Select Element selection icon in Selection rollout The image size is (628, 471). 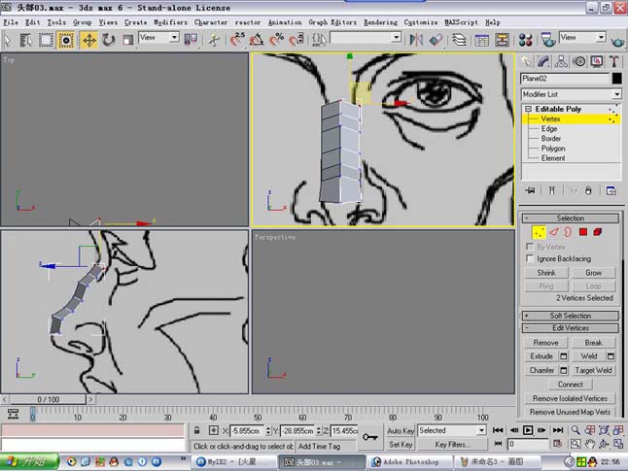click(x=598, y=232)
